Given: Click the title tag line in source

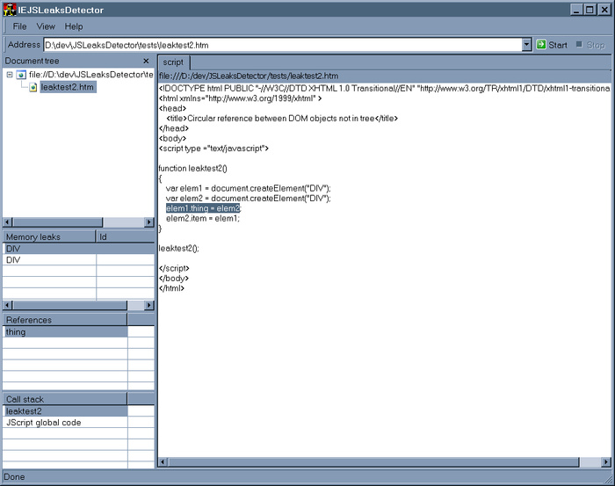Looking at the screenshot, I should click(x=282, y=119).
